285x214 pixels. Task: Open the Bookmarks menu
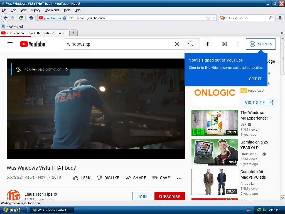pos(52,10)
